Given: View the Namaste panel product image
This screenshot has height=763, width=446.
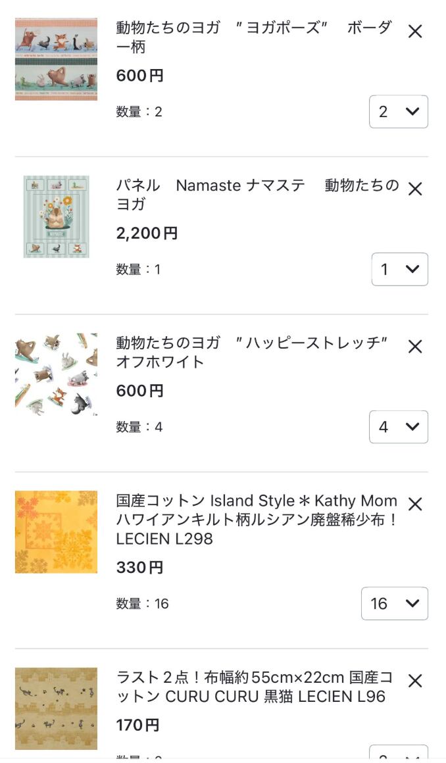Looking at the screenshot, I should coord(56,216).
